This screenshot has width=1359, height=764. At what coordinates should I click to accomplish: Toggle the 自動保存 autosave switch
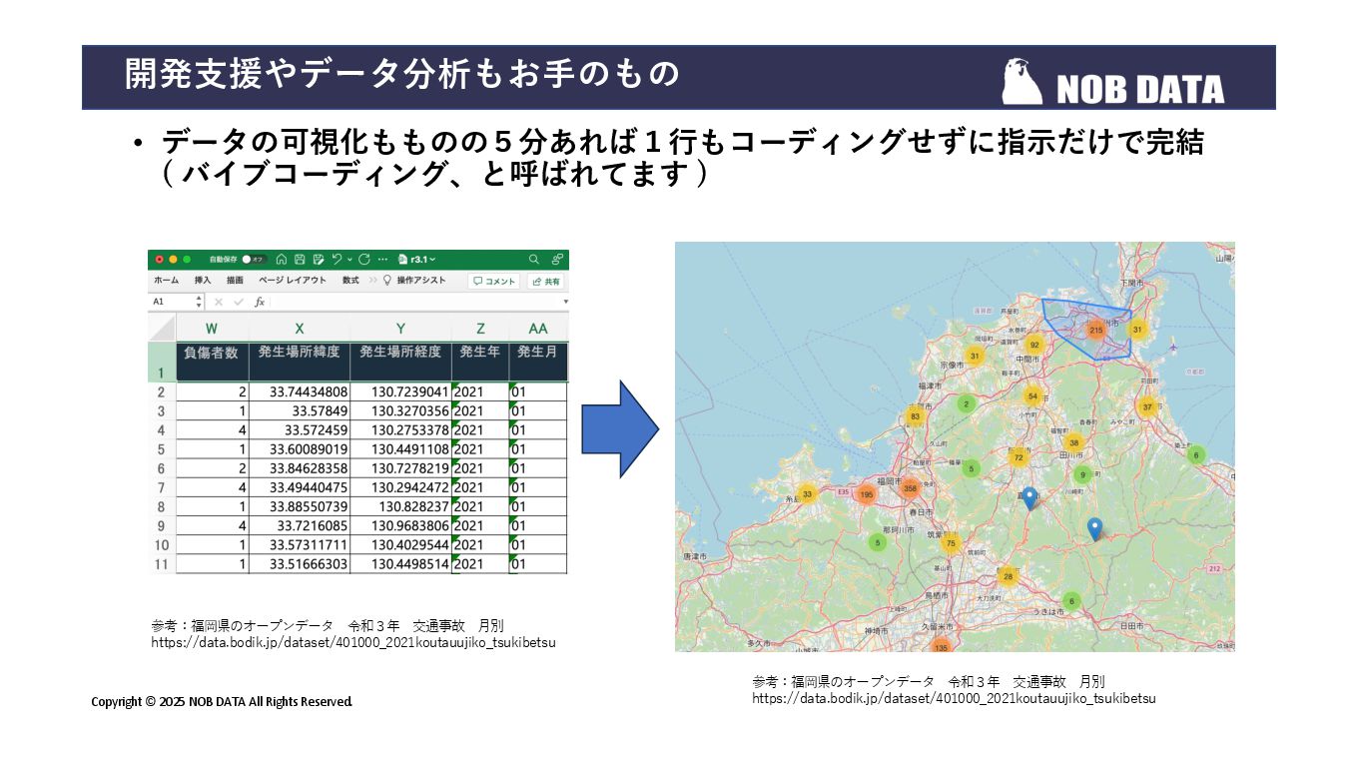click(254, 259)
